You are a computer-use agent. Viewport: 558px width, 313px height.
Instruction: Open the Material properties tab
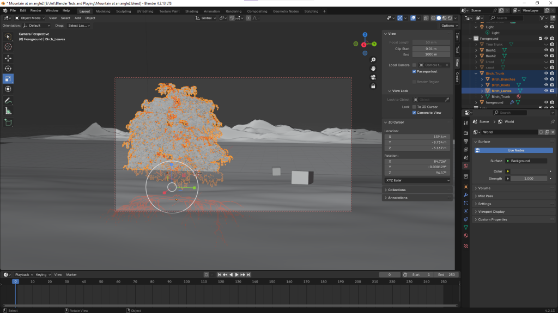(x=466, y=236)
